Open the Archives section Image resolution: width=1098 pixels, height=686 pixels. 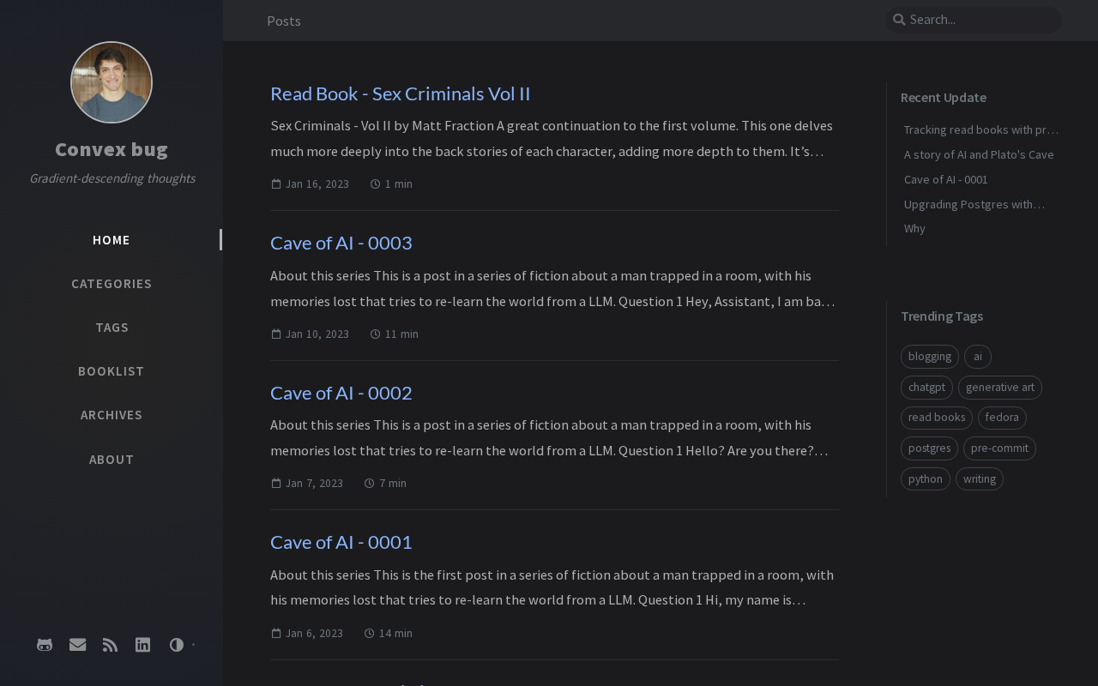point(112,415)
